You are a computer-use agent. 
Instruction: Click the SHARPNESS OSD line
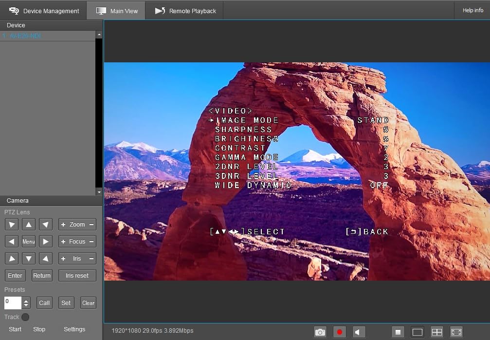coord(302,130)
